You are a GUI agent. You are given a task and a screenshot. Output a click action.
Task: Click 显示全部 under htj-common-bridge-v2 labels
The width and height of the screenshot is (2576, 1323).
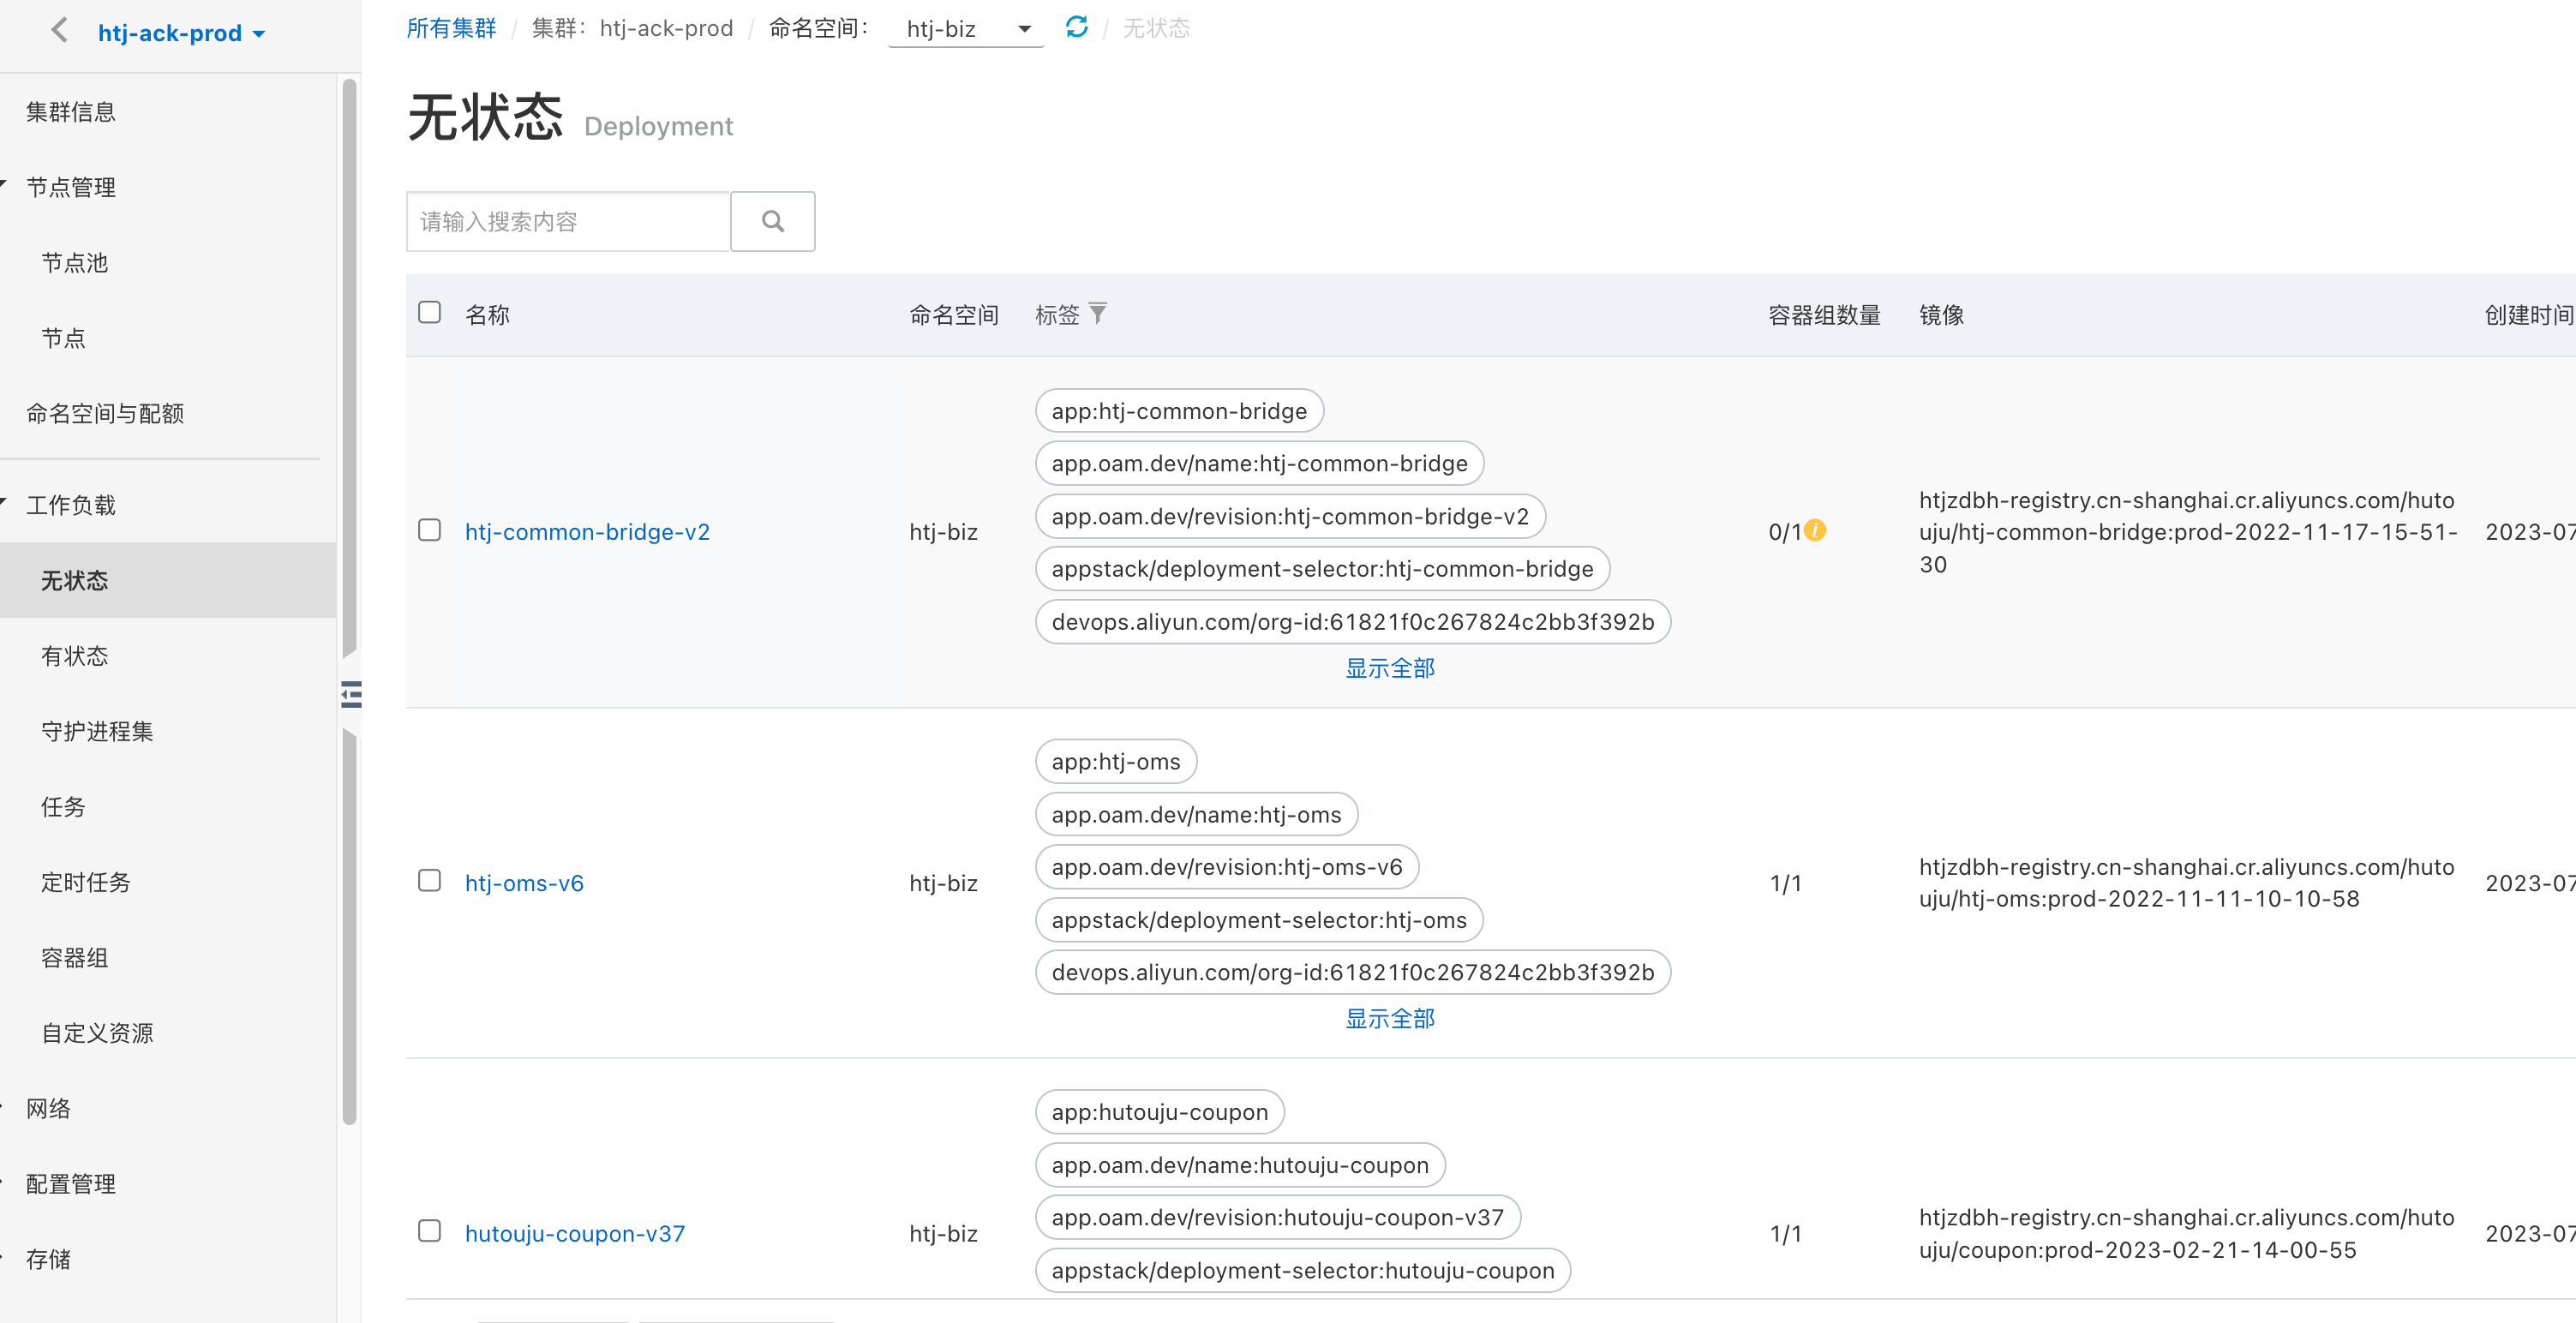tap(1389, 668)
